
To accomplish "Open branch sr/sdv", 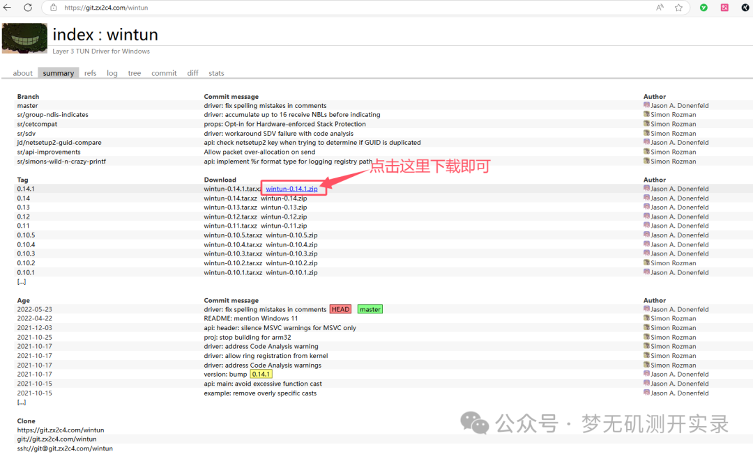I will click(26, 133).
